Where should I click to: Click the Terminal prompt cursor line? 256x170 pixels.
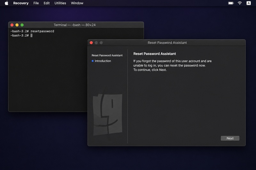pos(21,35)
